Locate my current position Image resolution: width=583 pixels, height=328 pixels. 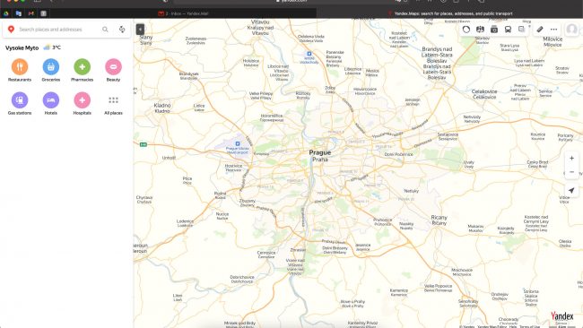pyautogui.click(x=571, y=191)
